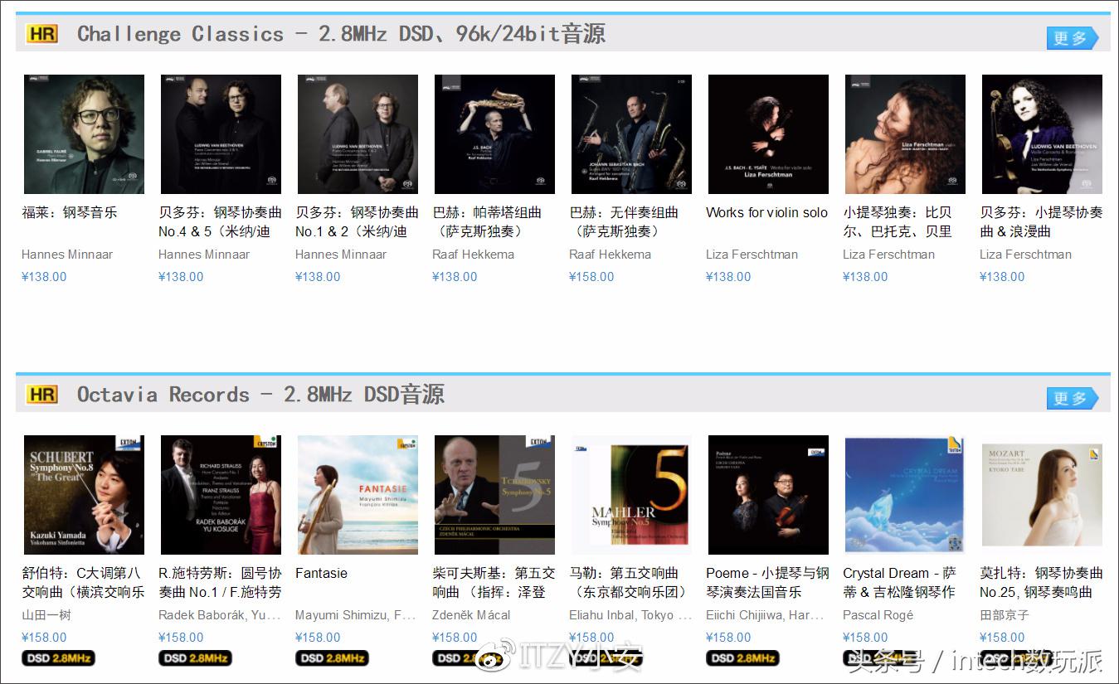Click the price ¥158.00 under 巴赫：无伴奏组曲

[591, 277]
